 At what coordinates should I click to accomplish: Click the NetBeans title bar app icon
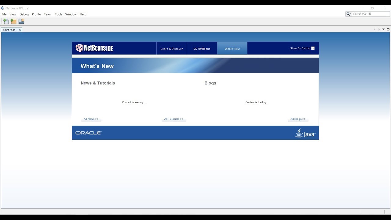tap(3, 8)
